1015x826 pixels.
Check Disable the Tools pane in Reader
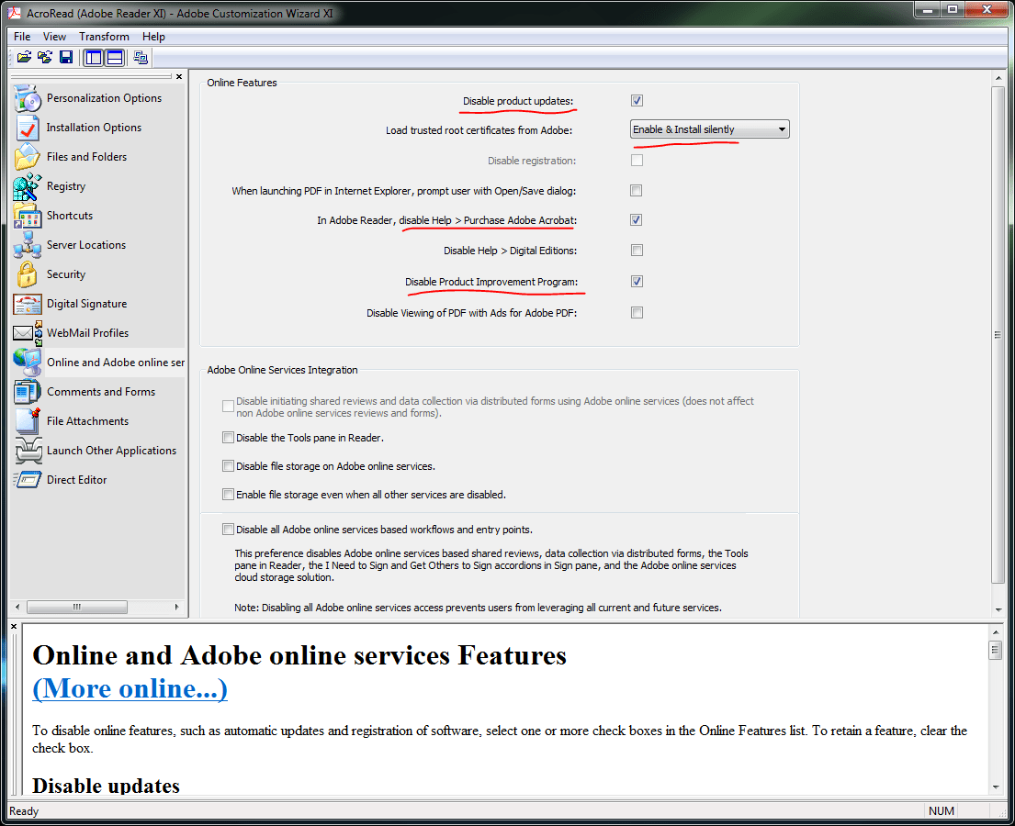tap(228, 437)
